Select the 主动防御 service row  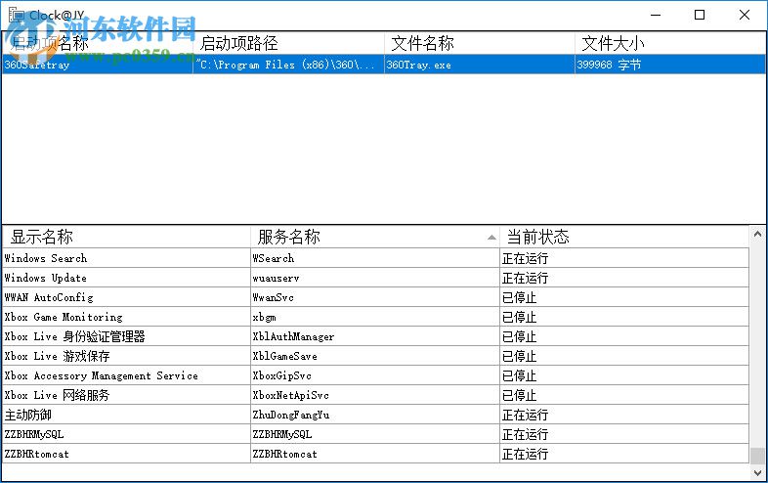375,415
